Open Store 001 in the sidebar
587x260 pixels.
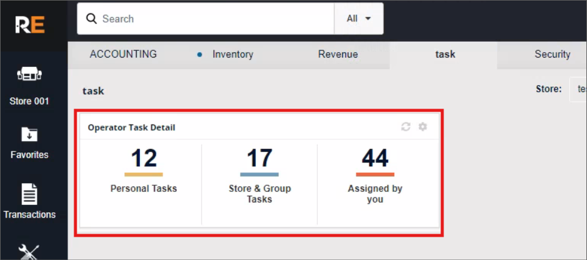click(x=29, y=85)
